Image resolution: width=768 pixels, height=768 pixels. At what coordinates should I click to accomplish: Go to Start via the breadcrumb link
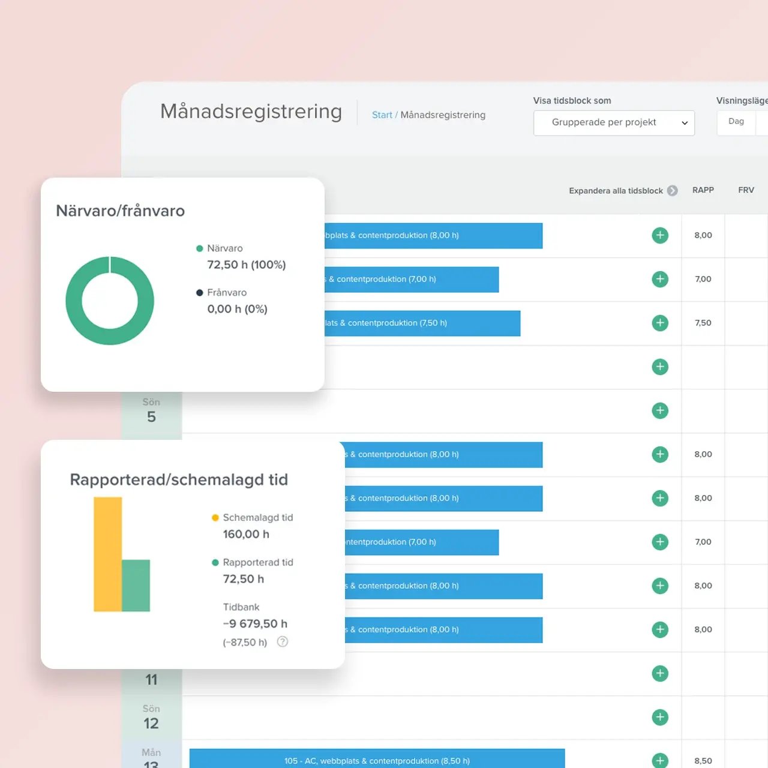(x=382, y=115)
